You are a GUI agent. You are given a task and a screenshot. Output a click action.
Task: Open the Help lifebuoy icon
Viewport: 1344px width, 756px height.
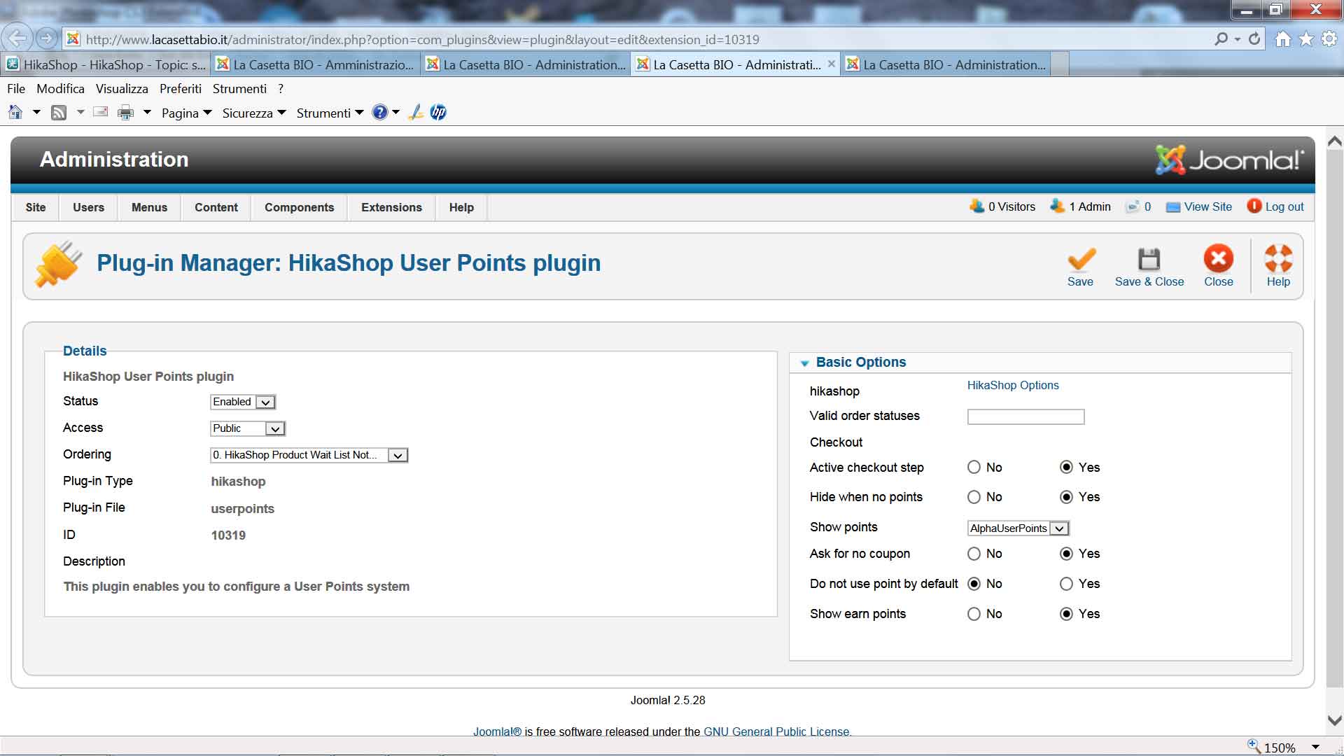pos(1277,259)
